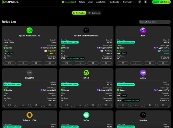Click bridge arrows button on Opside Public zkEVM V2 card
Screen dimensions: 173x128
pos(23,63)
